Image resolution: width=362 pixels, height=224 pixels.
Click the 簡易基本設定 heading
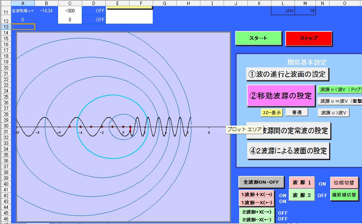point(307,62)
